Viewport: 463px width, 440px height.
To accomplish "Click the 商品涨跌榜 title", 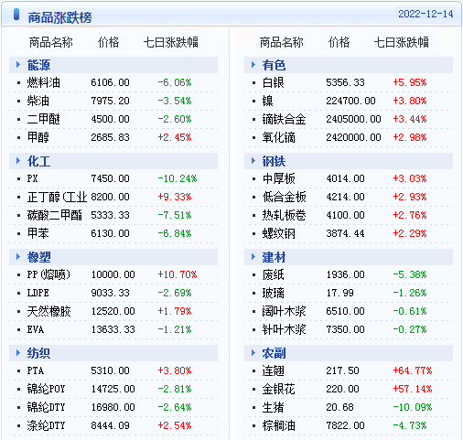I will click(59, 17).
